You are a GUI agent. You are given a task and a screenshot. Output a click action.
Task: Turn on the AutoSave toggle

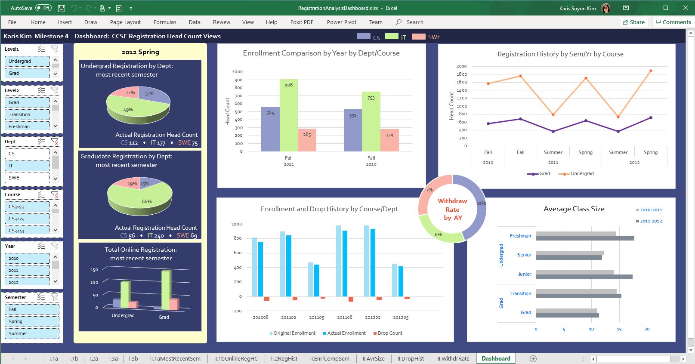point(43,8)
